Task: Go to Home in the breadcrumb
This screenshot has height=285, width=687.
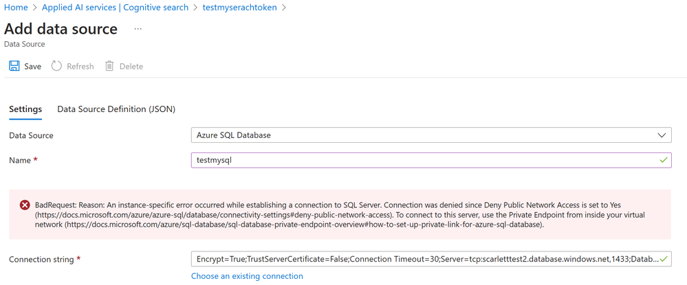Action: 16,8
